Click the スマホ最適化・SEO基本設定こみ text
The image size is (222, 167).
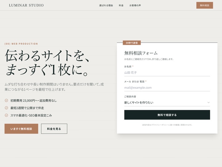[31, 115]
